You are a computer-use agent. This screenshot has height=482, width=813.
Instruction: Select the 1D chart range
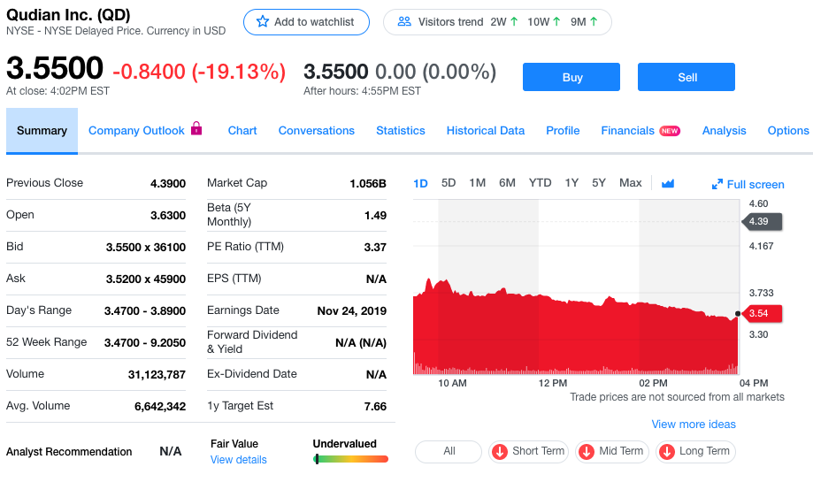coord(420,183)
